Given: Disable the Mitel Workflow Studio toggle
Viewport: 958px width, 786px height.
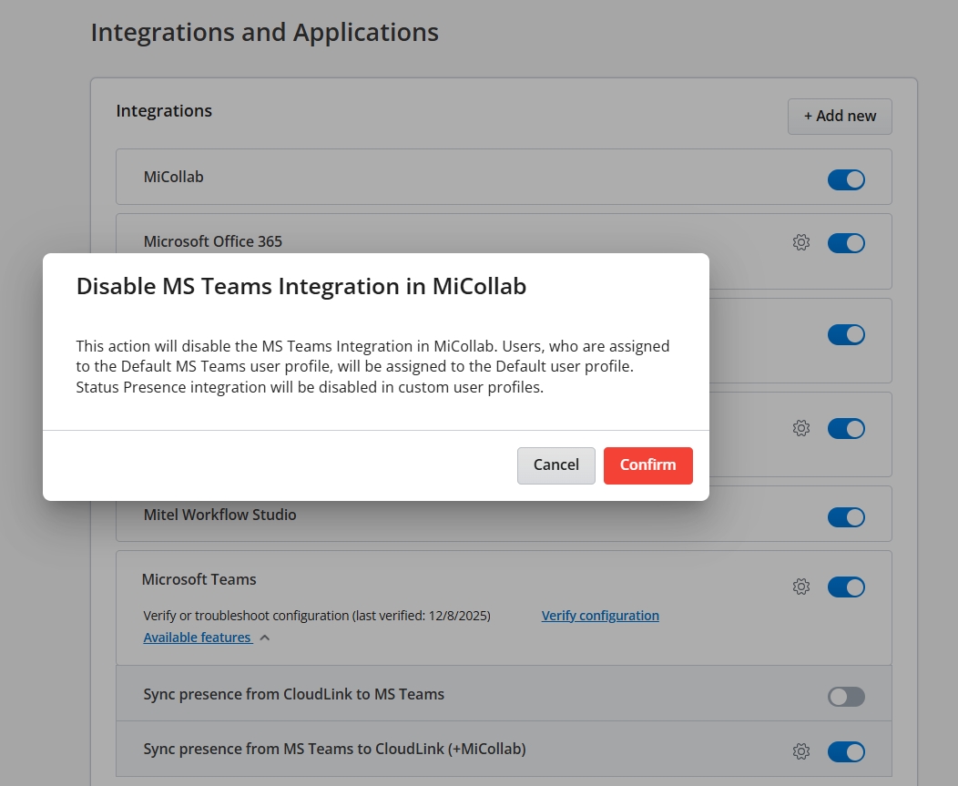Looking at the screenshot, I should (845, 517).
